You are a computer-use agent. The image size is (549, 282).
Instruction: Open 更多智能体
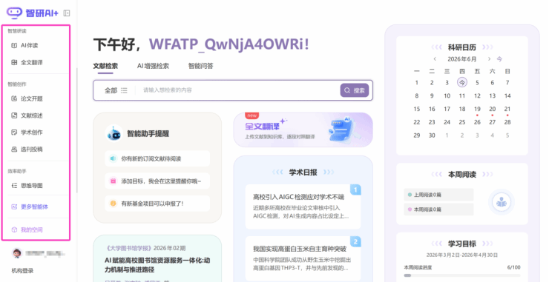coord(30,207)
